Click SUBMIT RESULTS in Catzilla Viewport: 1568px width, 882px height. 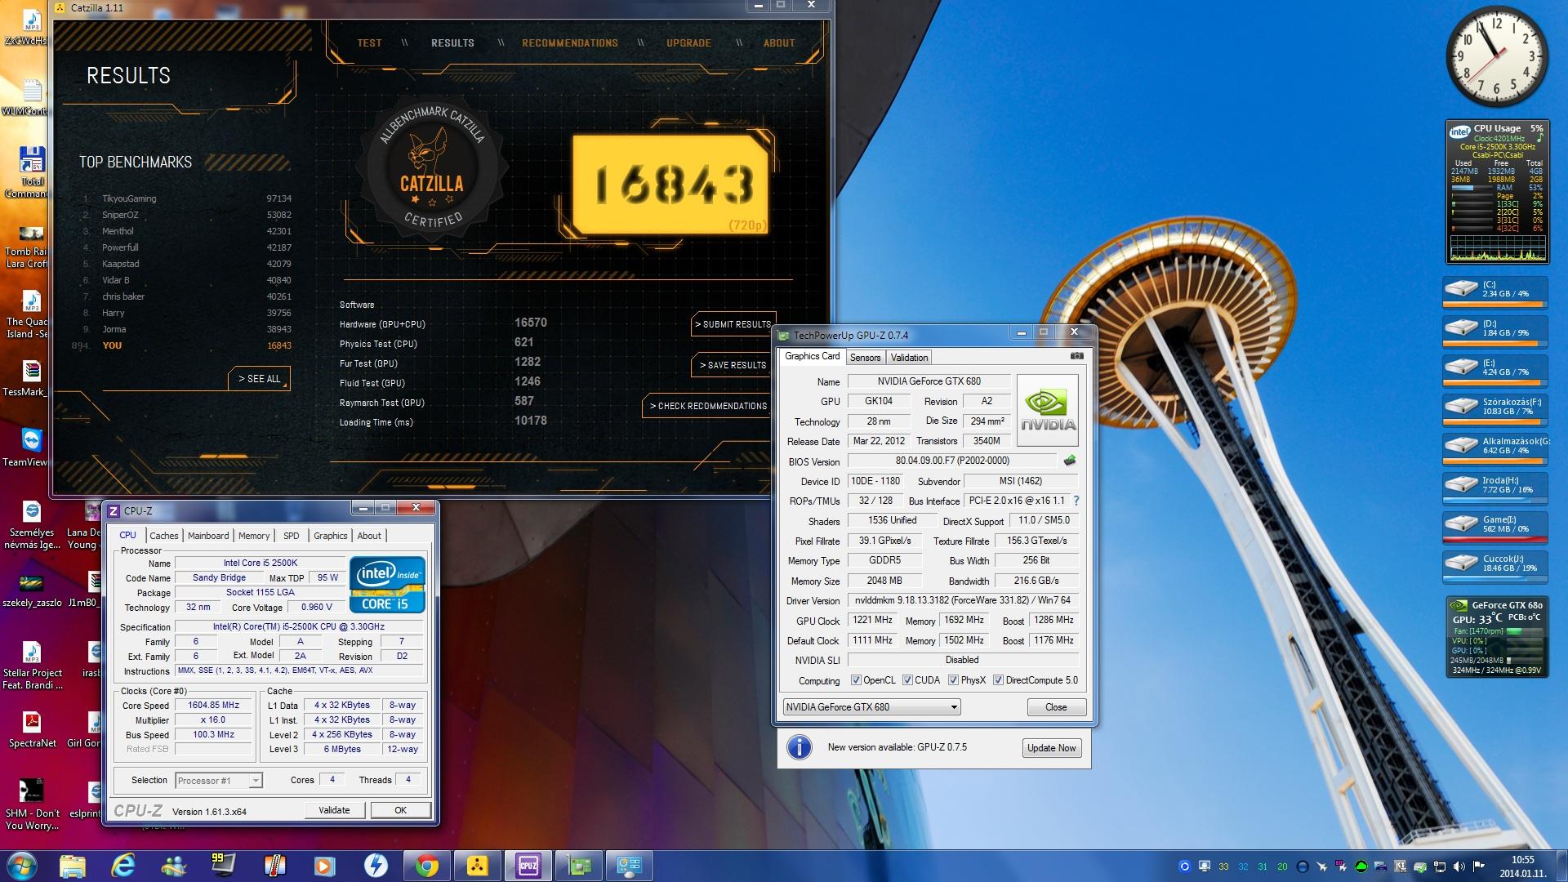733,324
